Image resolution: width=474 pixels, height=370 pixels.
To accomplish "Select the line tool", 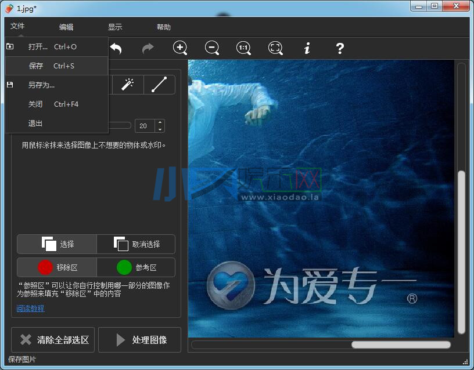I will 159,85.
